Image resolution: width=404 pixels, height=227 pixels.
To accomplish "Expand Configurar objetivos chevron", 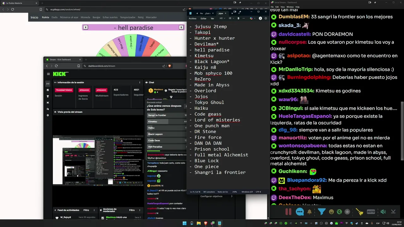I will point(232,196).
